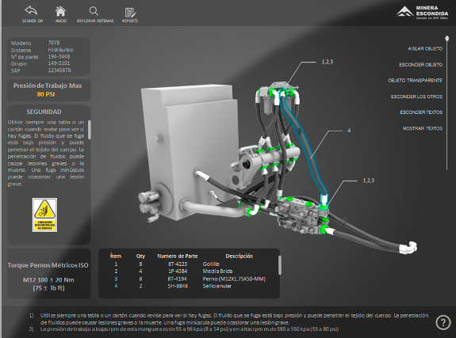Click the callout label 4
Screen dimensions: 456x338
(349, 131)
